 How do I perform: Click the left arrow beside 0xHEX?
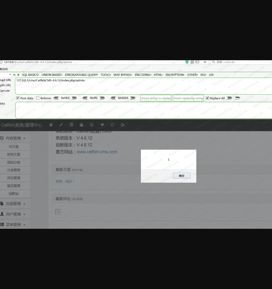point(56,98)
